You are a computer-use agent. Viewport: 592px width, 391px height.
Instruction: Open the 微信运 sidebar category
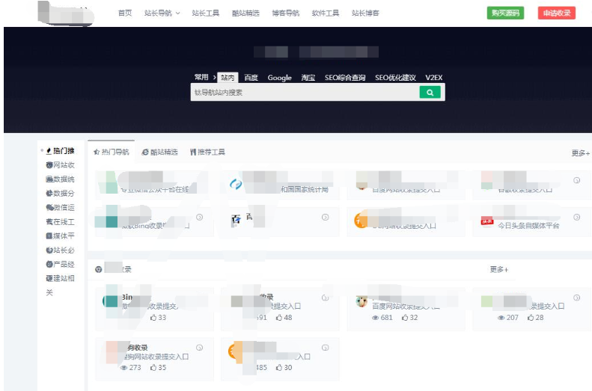pyautogui.click(x=61, y=207)
